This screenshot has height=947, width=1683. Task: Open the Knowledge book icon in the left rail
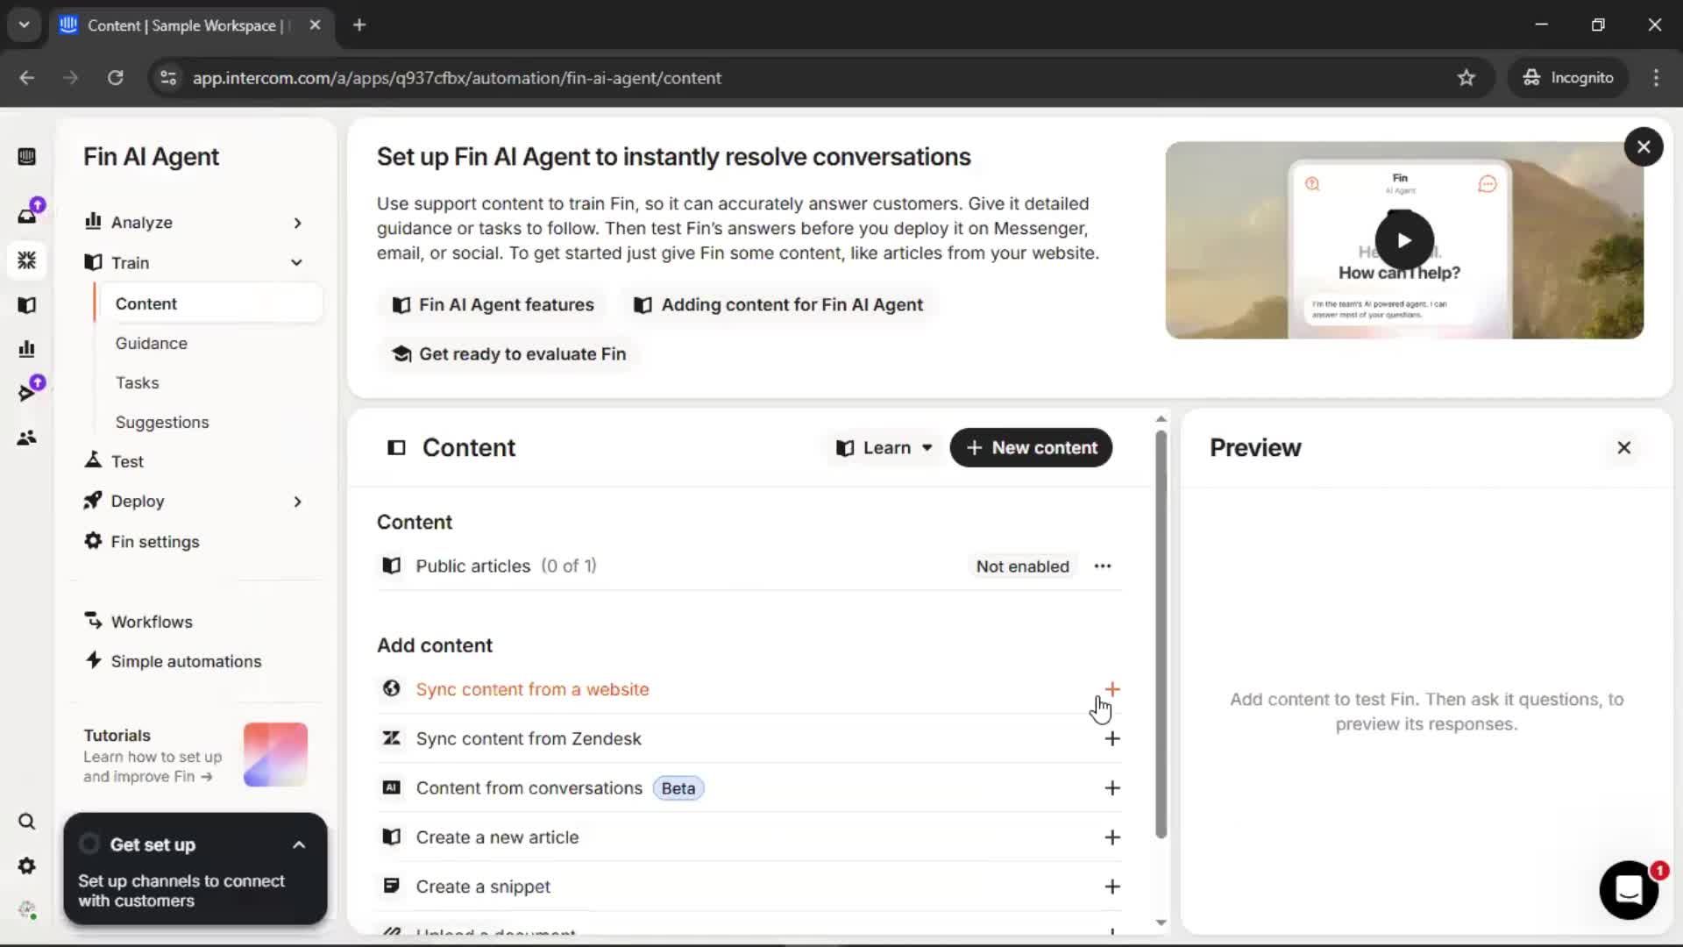27,305
